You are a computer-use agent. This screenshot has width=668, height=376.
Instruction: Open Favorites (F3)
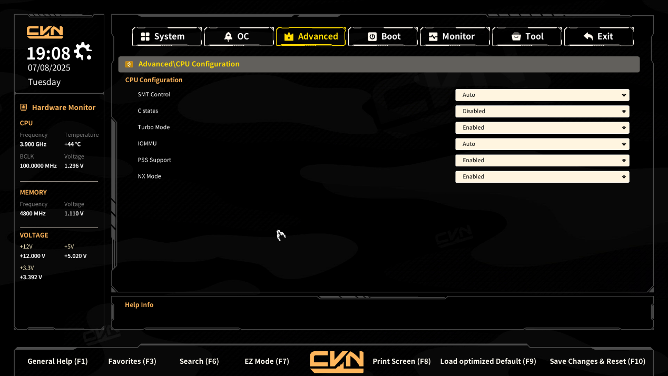click(x=132, y=361)
